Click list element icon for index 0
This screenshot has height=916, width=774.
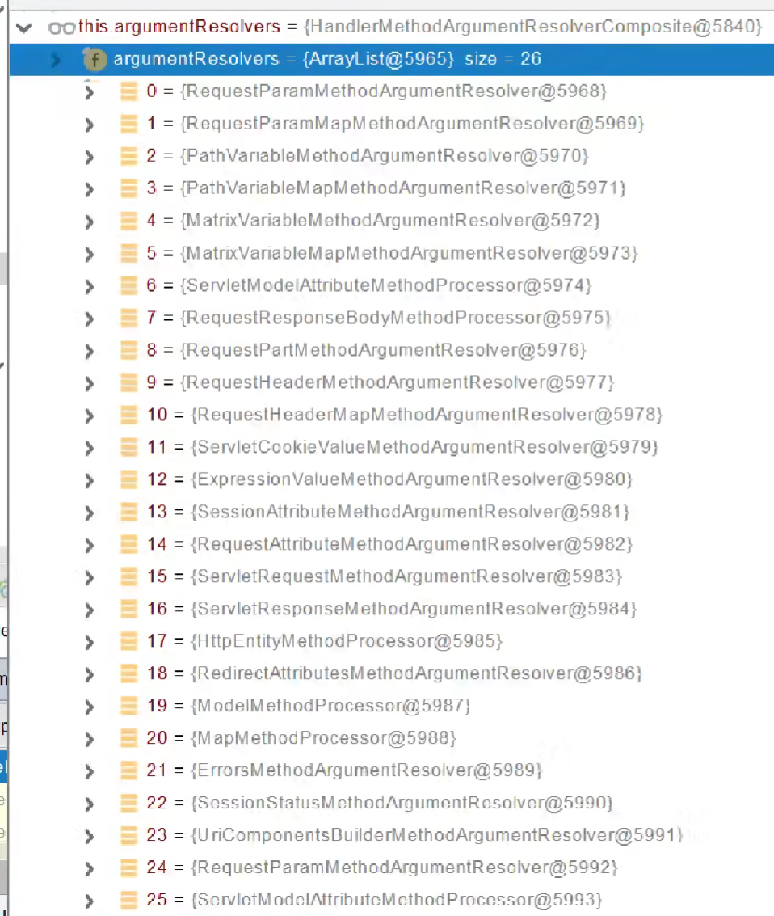[128, 91]
